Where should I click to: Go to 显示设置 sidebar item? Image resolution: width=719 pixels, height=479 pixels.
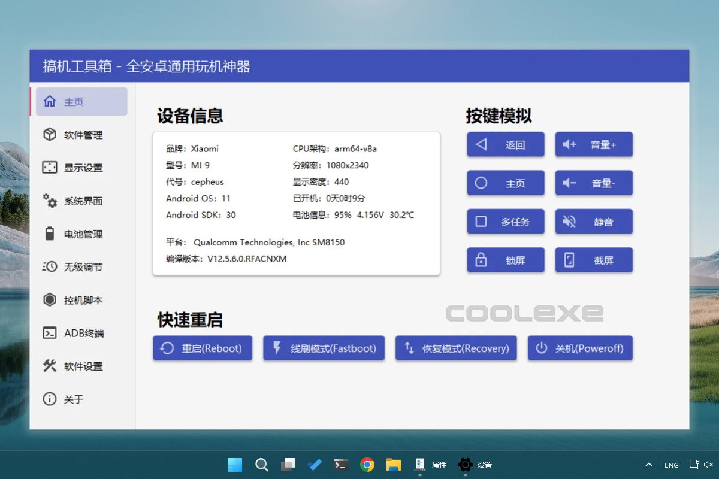click(81, 168)
